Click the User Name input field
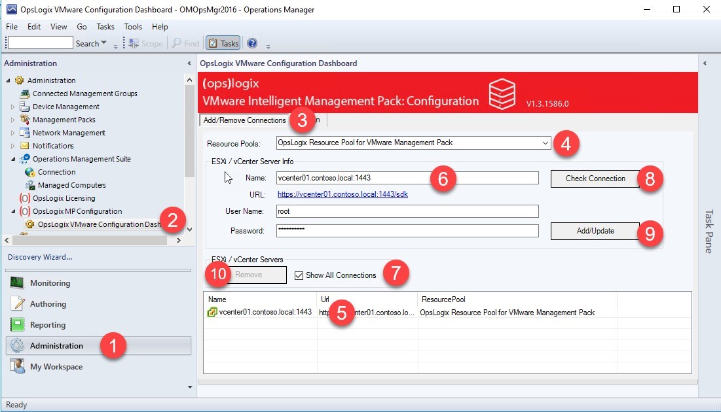Viewport: 721px width, 412px height. point(407,211)
